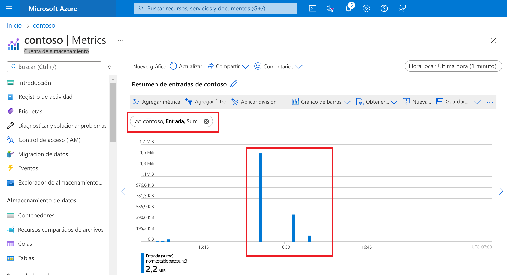This screenshot has height=275, width=507.
Task: Click Agregar filtro
Action: pos(206,102)
